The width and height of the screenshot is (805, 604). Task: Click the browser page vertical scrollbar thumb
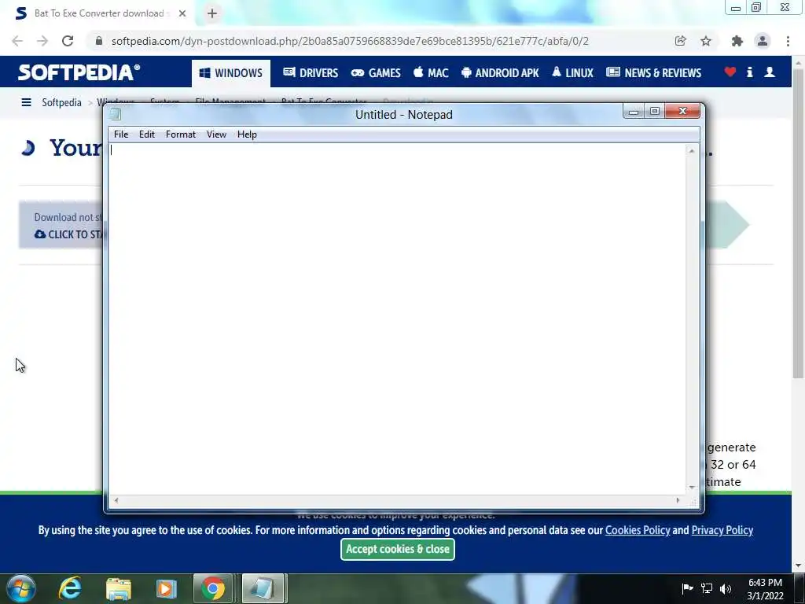point(798,223)
